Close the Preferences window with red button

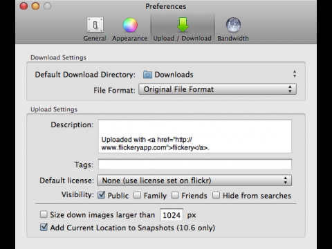(24, 6)
